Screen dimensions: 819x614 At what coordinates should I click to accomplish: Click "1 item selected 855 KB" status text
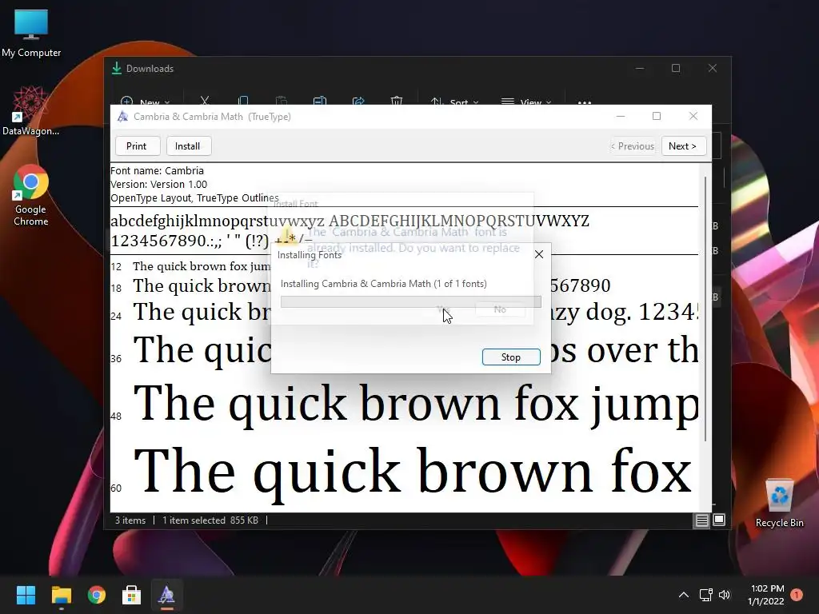[x=210, y=520]
